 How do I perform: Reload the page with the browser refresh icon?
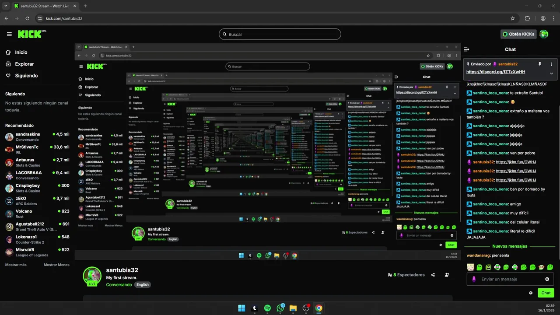[28, 18]
